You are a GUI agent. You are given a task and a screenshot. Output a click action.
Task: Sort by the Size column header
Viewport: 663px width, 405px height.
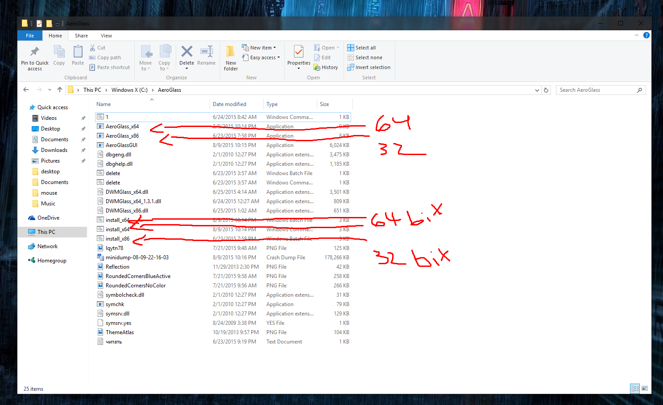click(335, 104)
